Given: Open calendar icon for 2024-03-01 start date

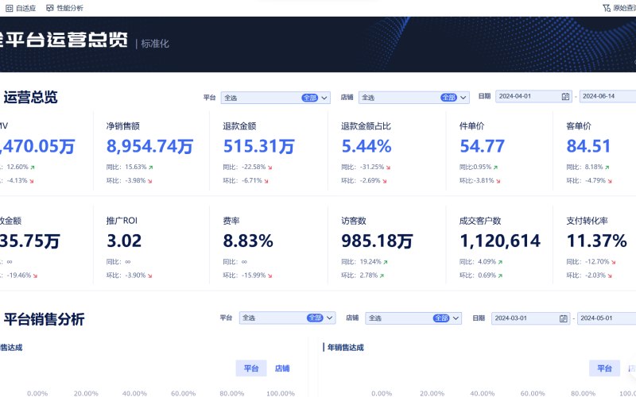Looking at the screenshot, I should (x=564, y=318).
